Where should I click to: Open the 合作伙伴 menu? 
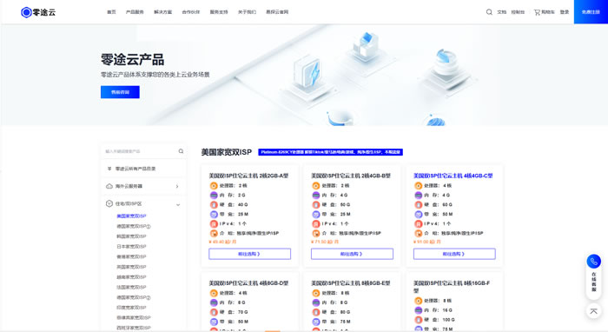[x=191, y=12]
